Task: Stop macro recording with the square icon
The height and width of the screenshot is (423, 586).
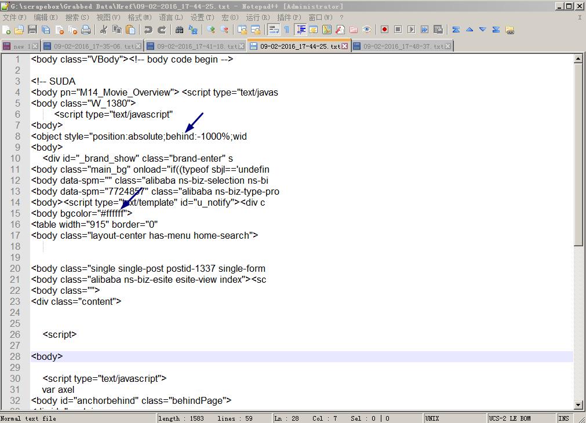Action: (x=398, y=30)
